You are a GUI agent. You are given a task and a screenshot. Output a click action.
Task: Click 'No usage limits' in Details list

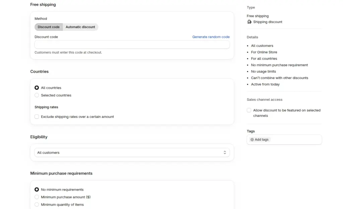coord(263,71)
